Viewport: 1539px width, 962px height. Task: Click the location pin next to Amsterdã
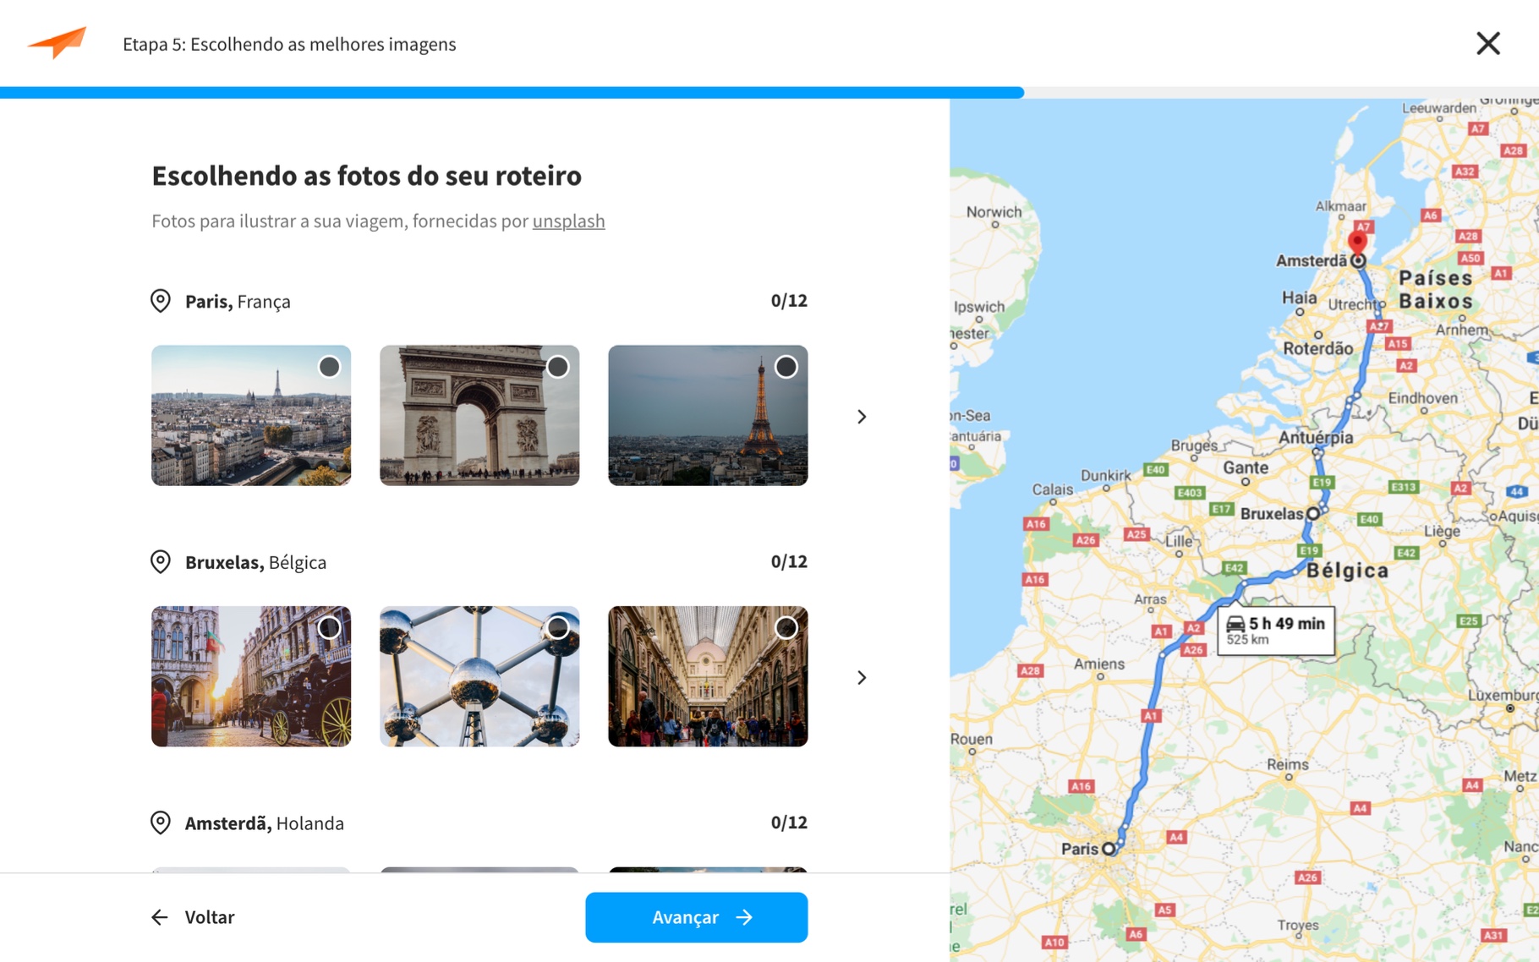(x=161, y=823)
